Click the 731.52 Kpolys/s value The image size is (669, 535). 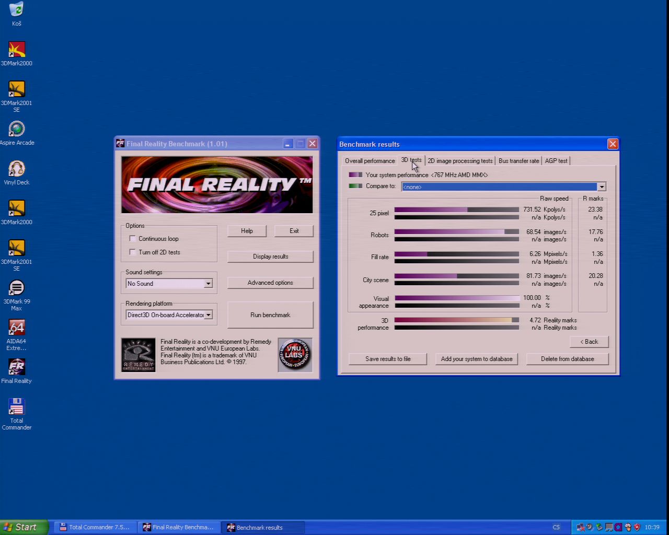544,210
